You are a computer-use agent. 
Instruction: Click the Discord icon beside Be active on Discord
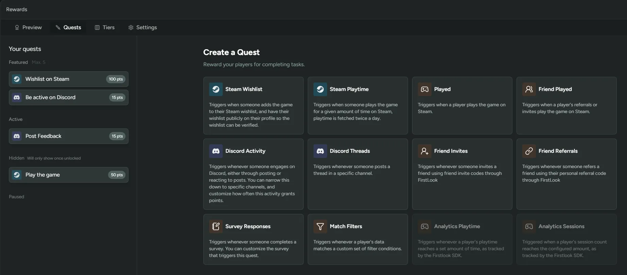coord(17,97)
